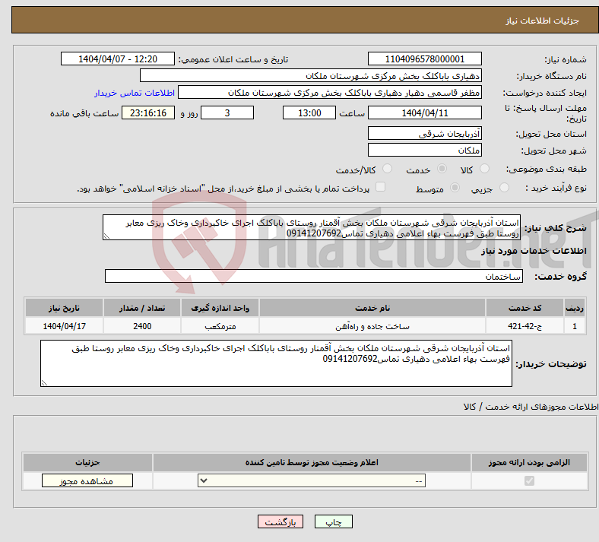This screenshot has height=542, width=599.
Task: Click the واحد اندازه گیری column header
Action: pos(220,308)
